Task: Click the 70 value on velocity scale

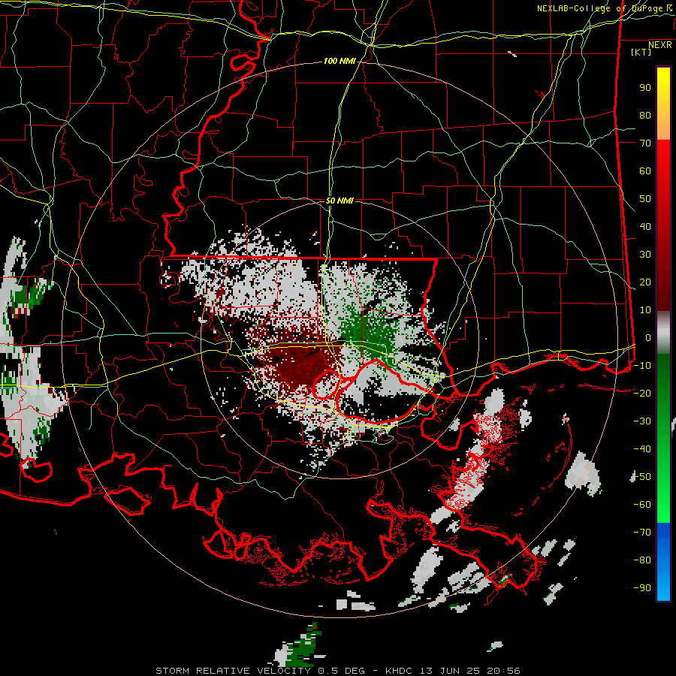Action: (645, 143)
